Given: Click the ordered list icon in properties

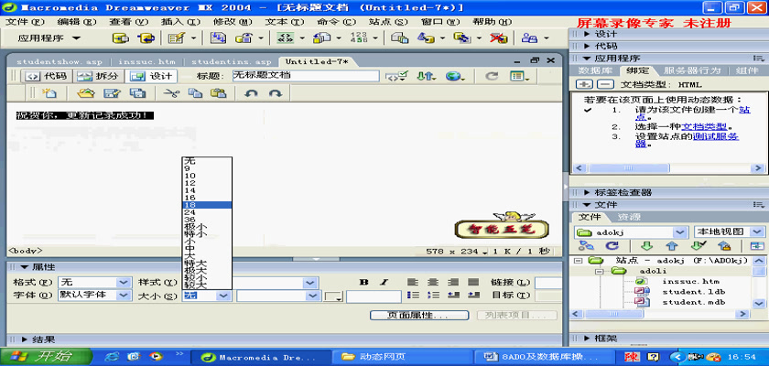Looking at the screenshot, I should [x=434, y=295].
